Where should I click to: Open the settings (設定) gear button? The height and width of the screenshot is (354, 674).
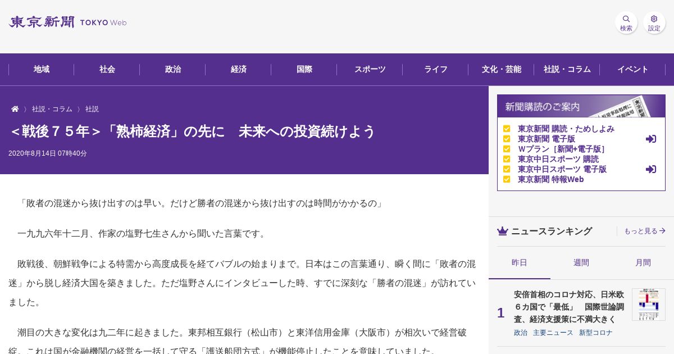coord(654,22)
